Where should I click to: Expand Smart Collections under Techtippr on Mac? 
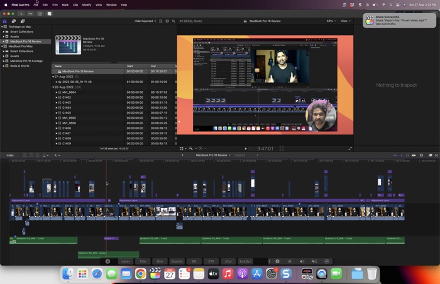(x=4, y=31)
